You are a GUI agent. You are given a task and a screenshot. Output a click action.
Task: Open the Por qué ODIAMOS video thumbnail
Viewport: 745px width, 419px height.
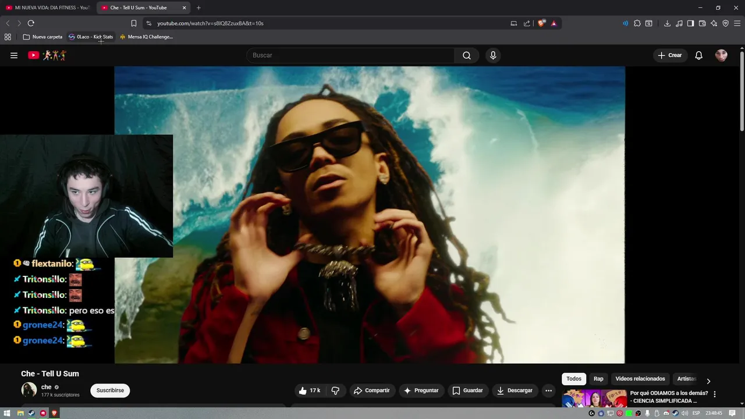point(594,399)
